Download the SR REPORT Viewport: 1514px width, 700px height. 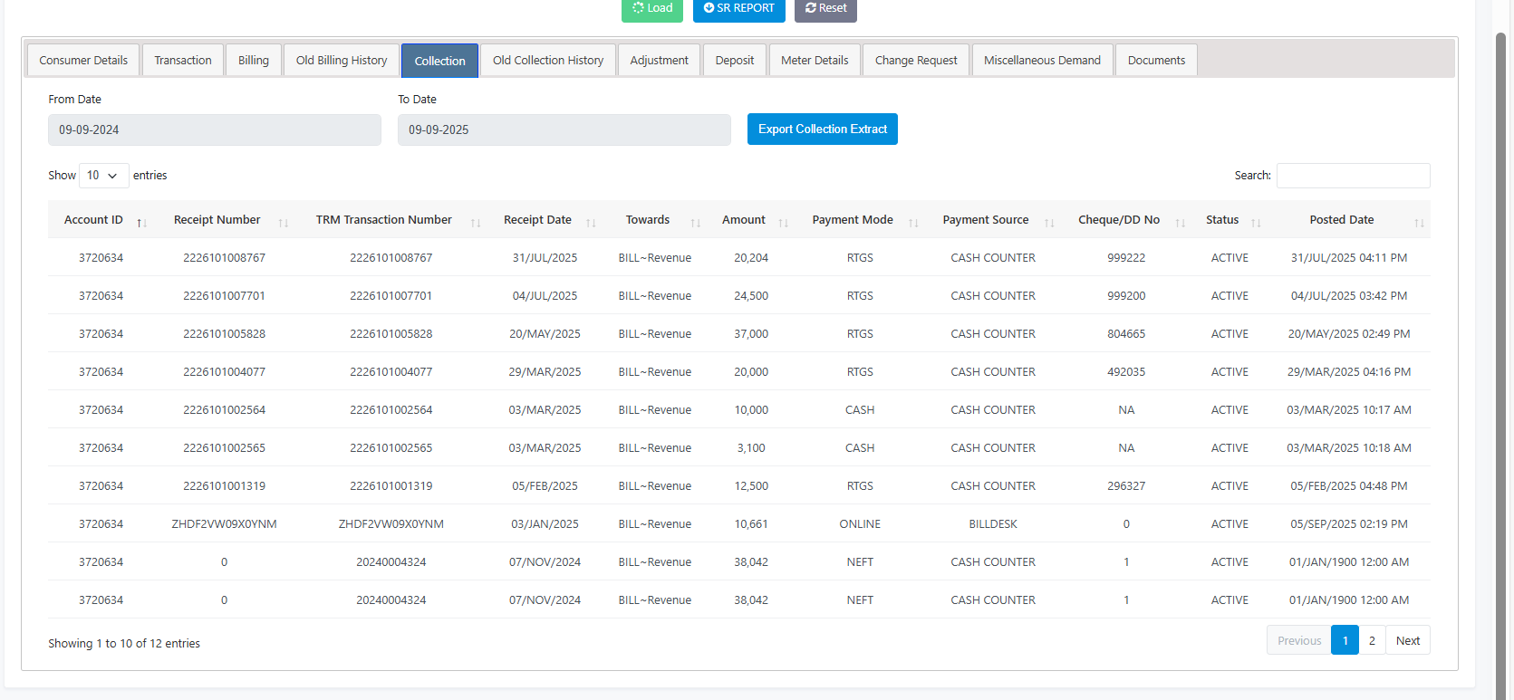738,9
